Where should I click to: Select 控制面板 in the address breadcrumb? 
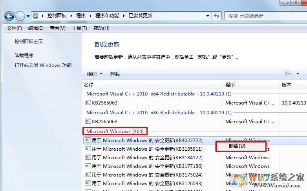57,16
